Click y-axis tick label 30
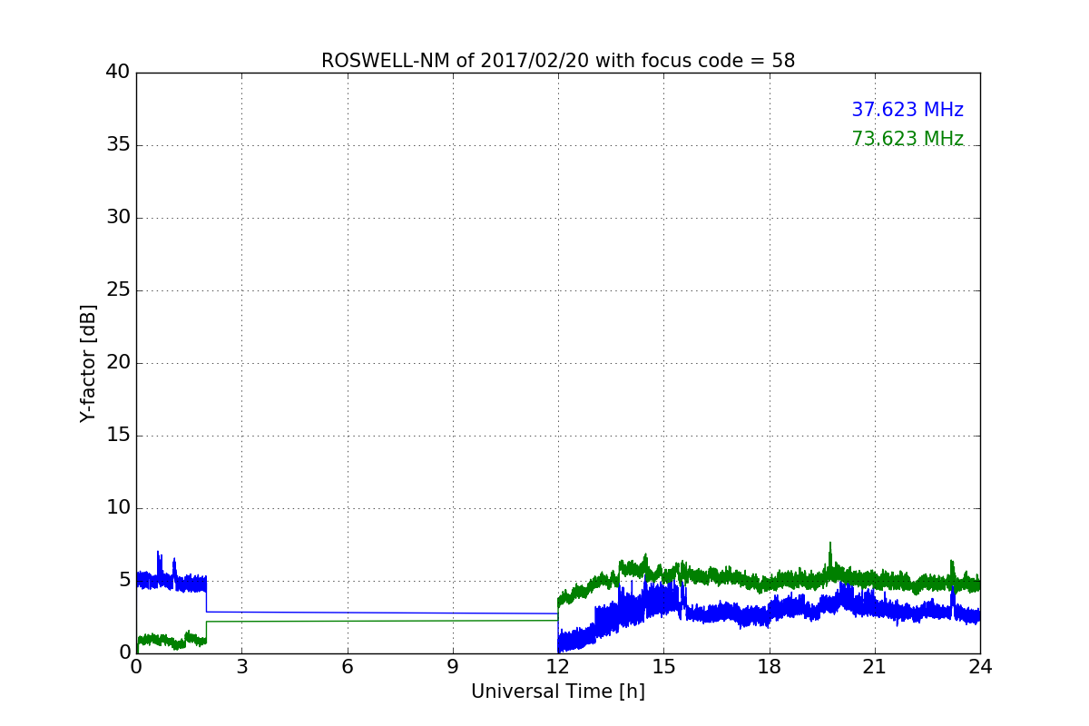 [118, 218]
